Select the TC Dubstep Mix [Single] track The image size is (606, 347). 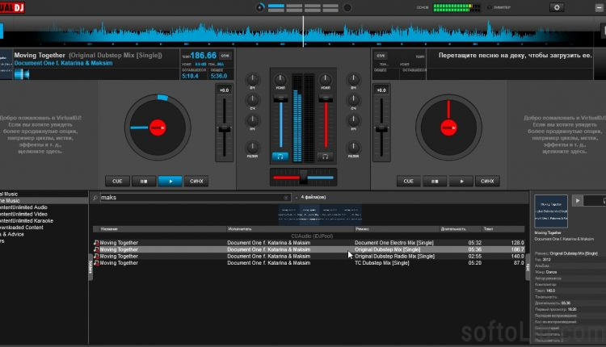click(x=309, y=263)
